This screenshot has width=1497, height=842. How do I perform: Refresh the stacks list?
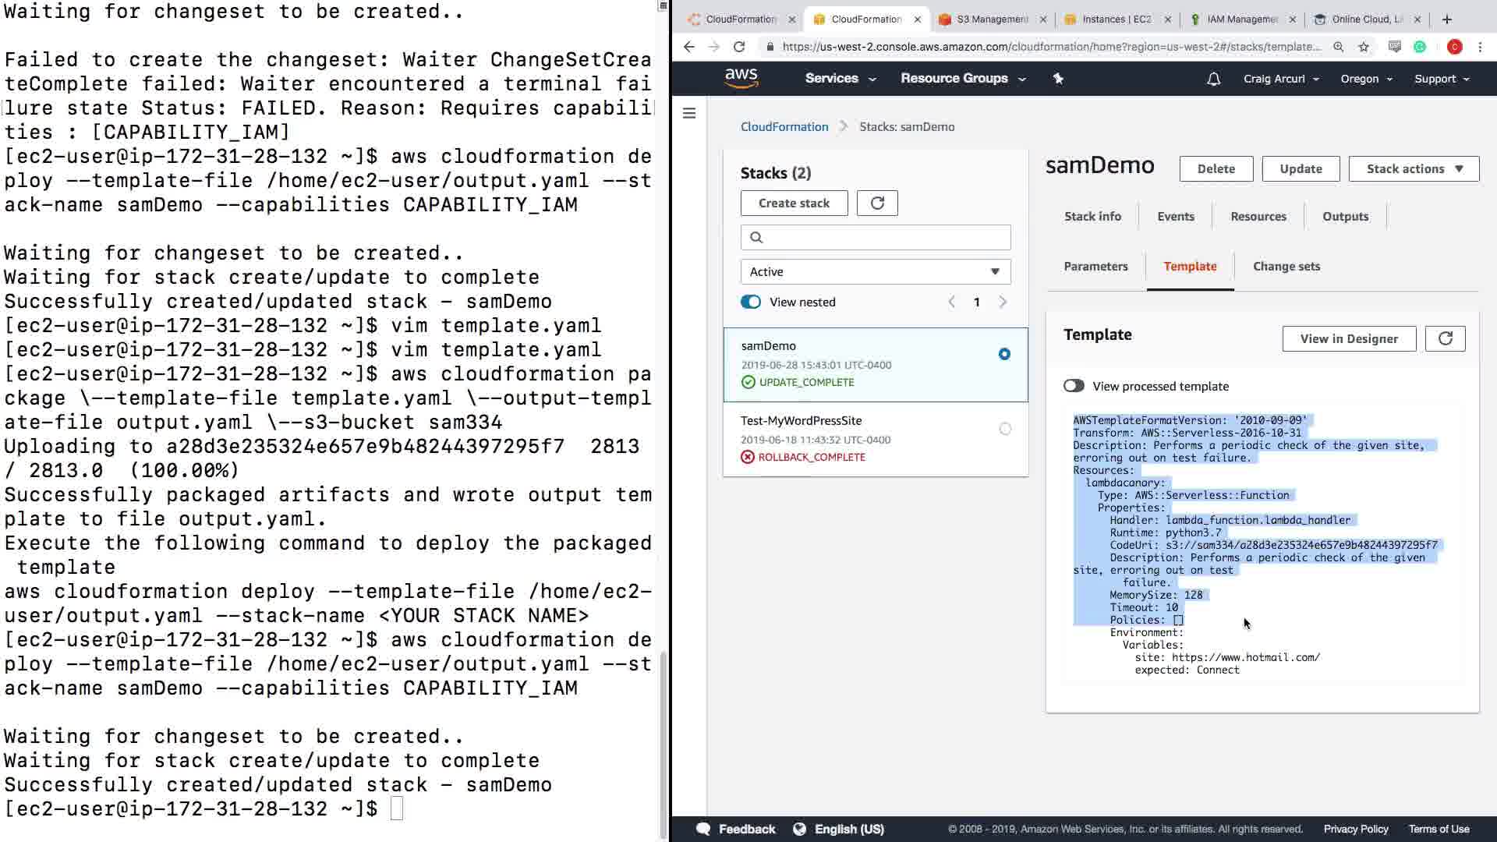877,203
